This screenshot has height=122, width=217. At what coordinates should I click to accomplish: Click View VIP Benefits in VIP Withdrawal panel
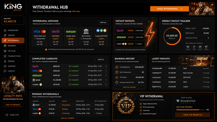(193, 115)
